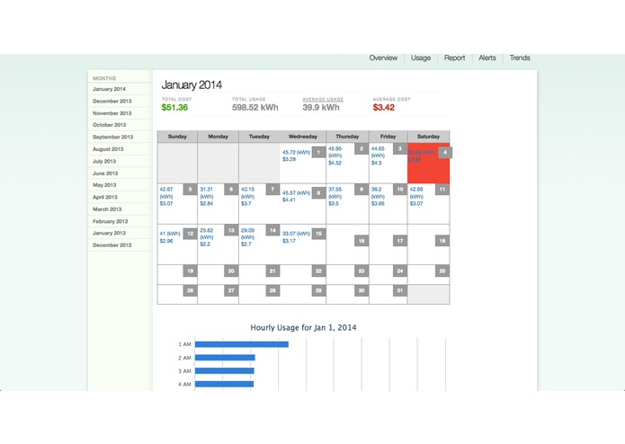Click the 25.62 kWh reading for day 13
Image resolution: width=625 pixels, height=444 pixels.
pyautogui.click(x=207, y=234)
